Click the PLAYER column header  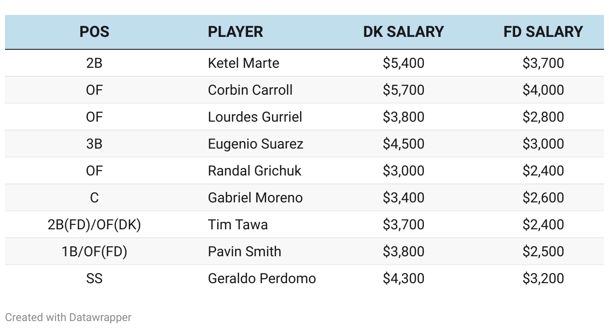point(236,32)
